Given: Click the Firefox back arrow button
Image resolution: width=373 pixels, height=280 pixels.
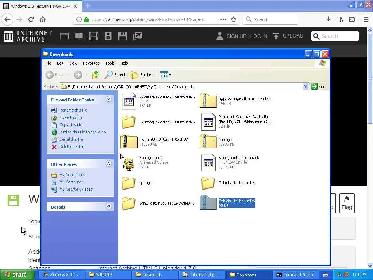Looking at the screenshot, I should (7, 19).
